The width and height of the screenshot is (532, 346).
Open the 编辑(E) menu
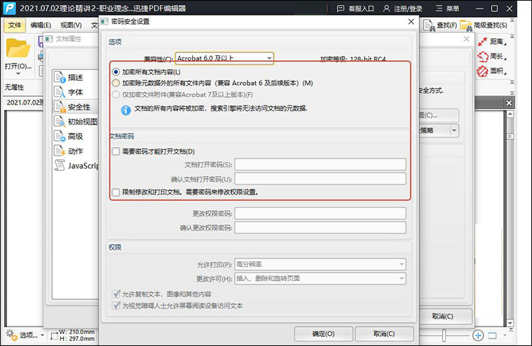tap(40, 25)
